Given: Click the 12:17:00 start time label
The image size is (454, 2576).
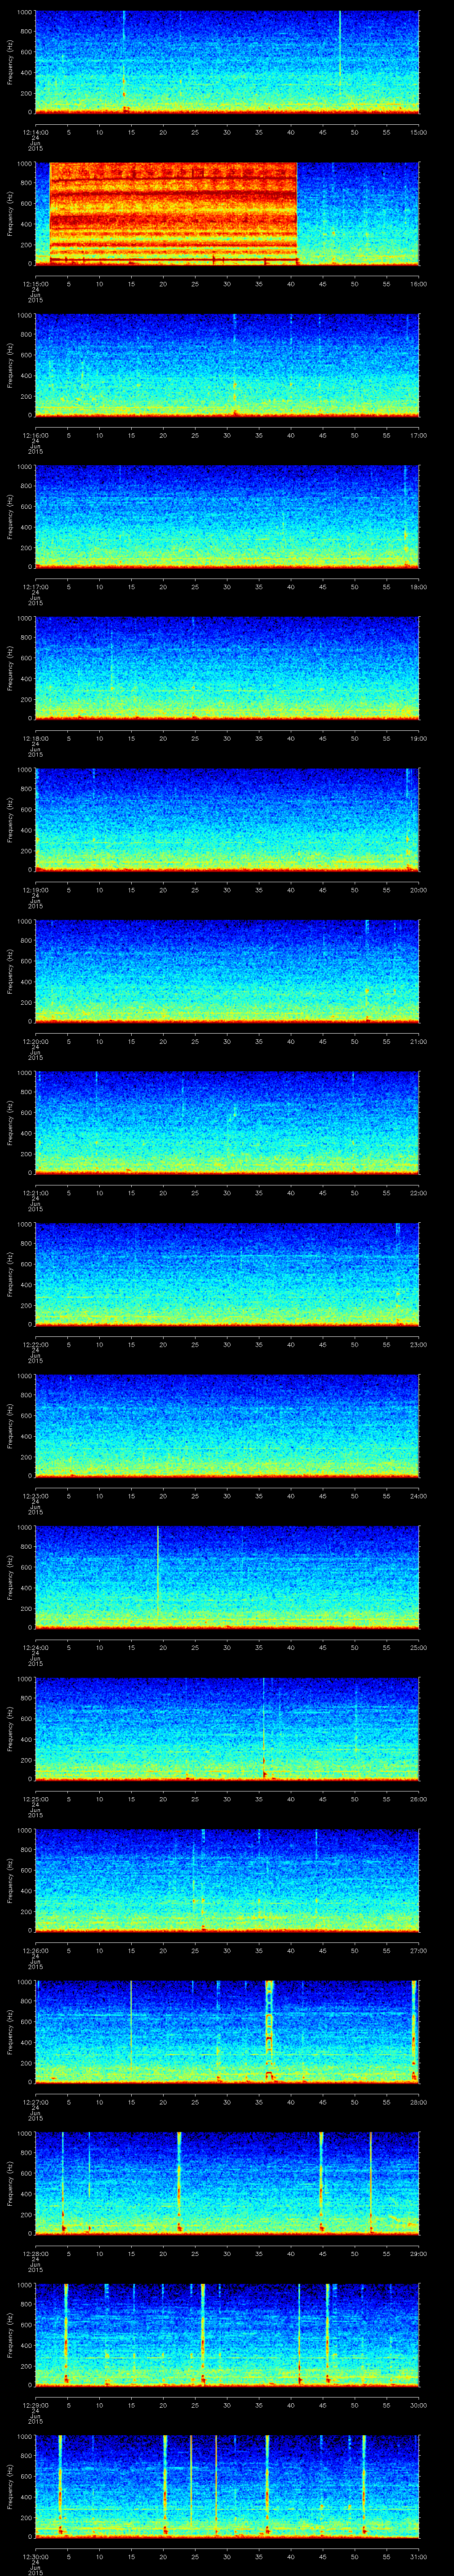Looking at the screenshot, I should [35, 587].
